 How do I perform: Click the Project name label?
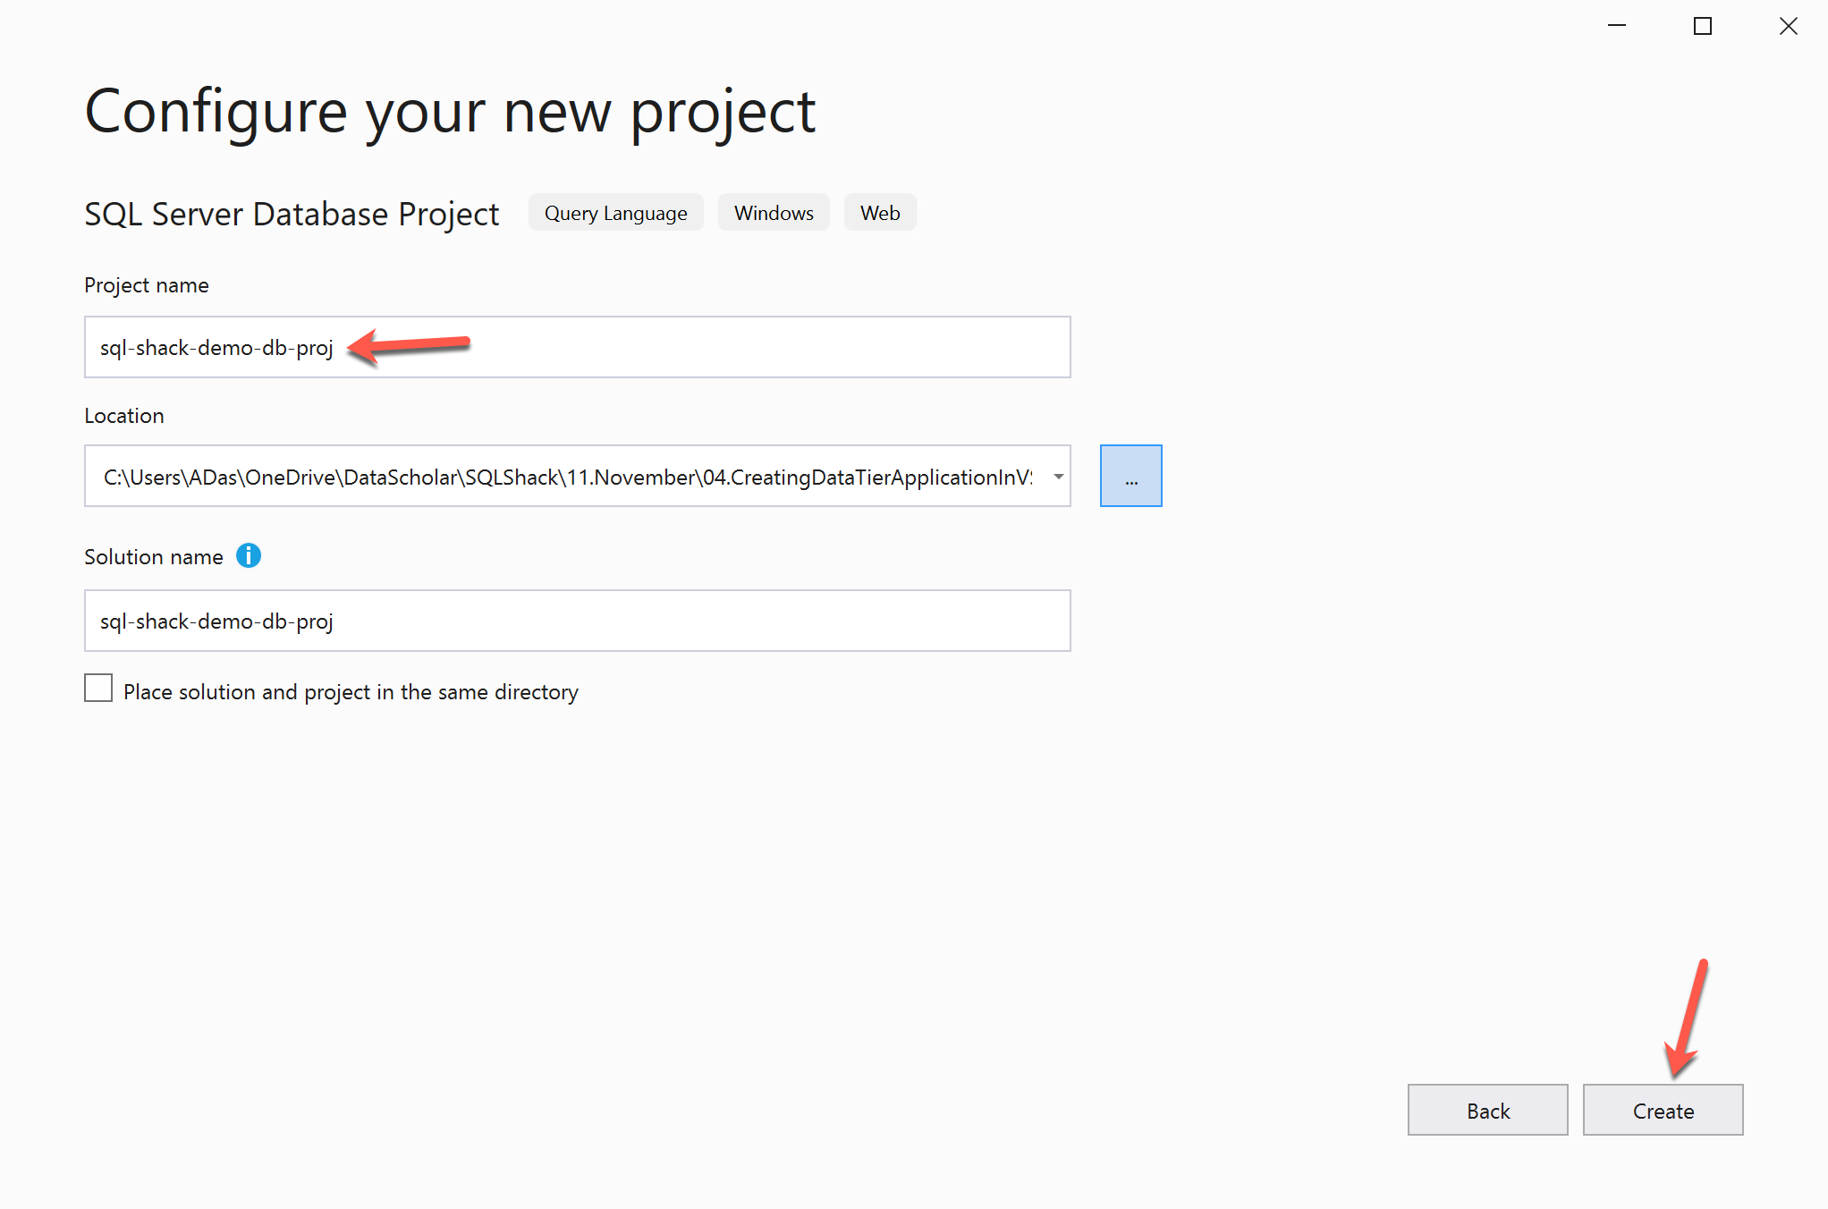pos(147,285)
